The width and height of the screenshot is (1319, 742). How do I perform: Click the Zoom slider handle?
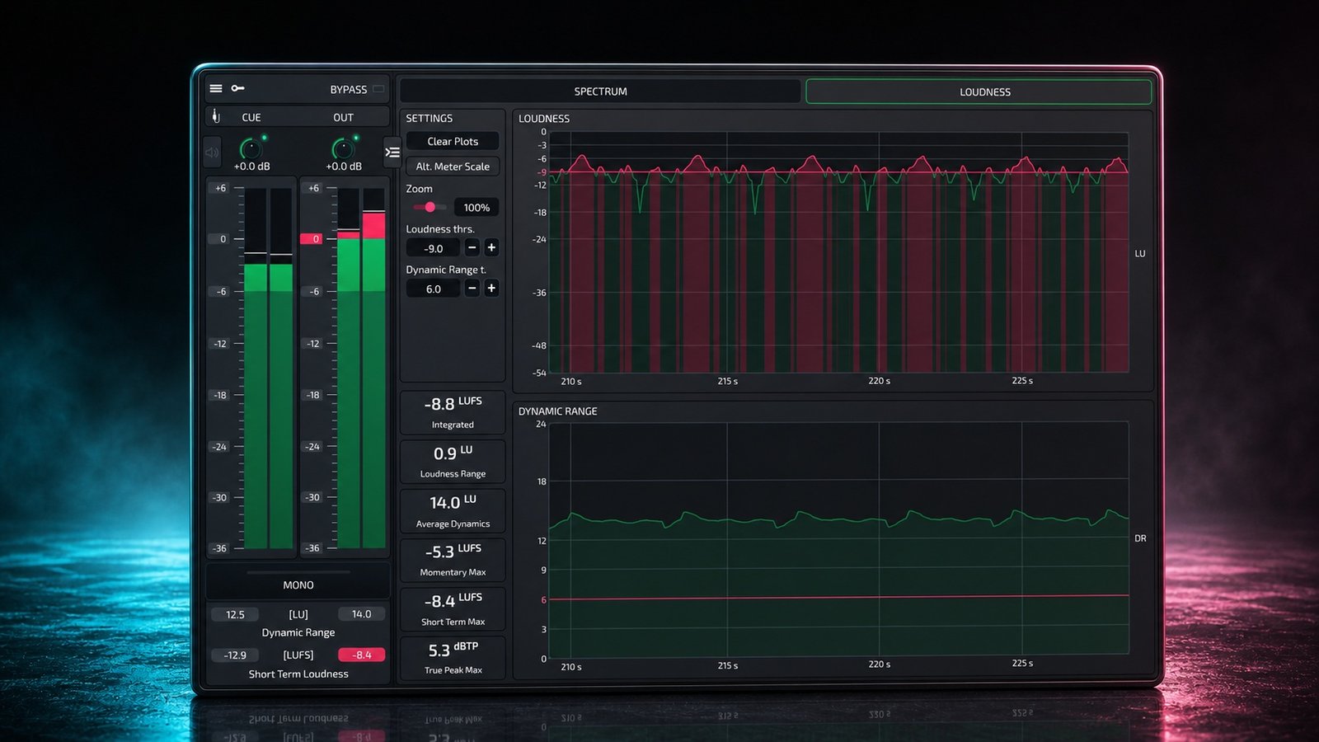point(429,207)
